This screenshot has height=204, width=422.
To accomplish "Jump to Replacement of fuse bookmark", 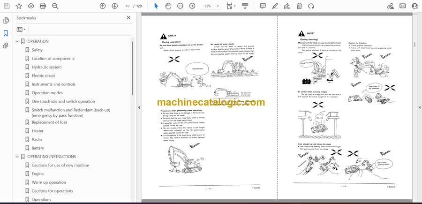I will (50, 122).
